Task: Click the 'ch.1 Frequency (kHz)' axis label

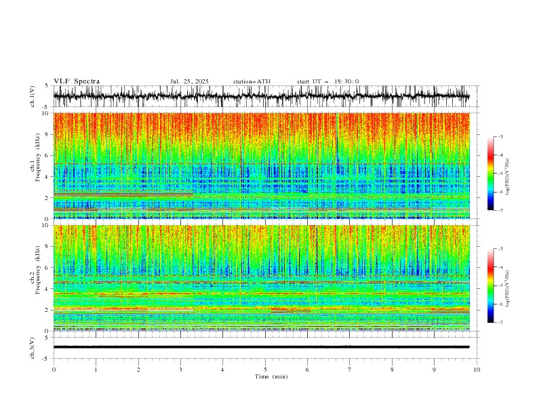Action: coord(35,157)
